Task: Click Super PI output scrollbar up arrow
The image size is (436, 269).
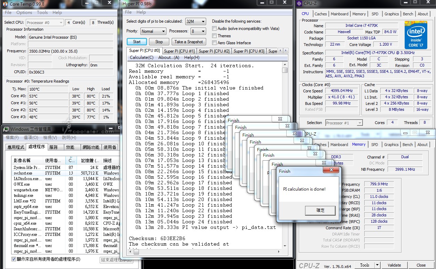Action: pyautogui.click(x=285, y=64)
